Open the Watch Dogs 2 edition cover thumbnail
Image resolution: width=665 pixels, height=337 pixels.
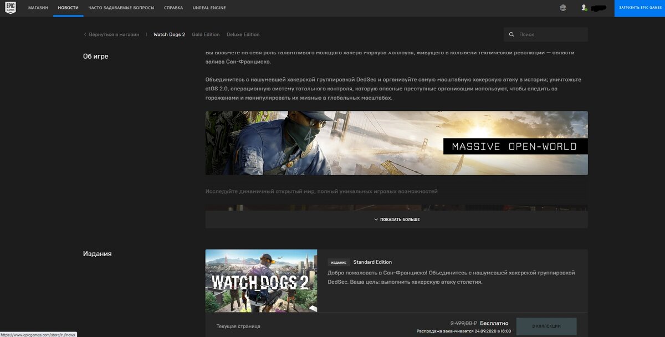[x=261, y=280]
